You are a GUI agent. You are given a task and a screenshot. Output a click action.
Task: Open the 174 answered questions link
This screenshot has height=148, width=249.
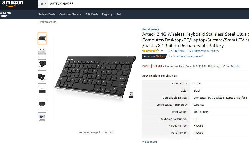204,51
